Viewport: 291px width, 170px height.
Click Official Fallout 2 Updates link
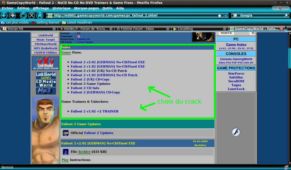99,133
